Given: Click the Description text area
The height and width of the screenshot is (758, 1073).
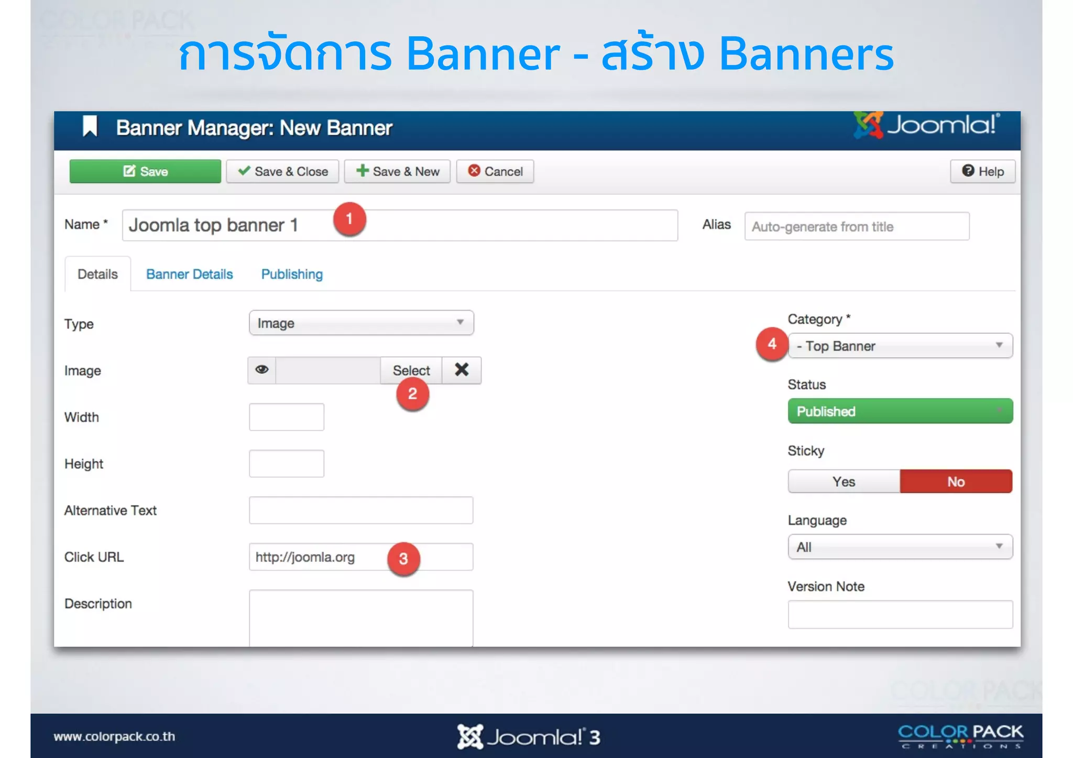Looking at the screenshot, I should [361, 618].
